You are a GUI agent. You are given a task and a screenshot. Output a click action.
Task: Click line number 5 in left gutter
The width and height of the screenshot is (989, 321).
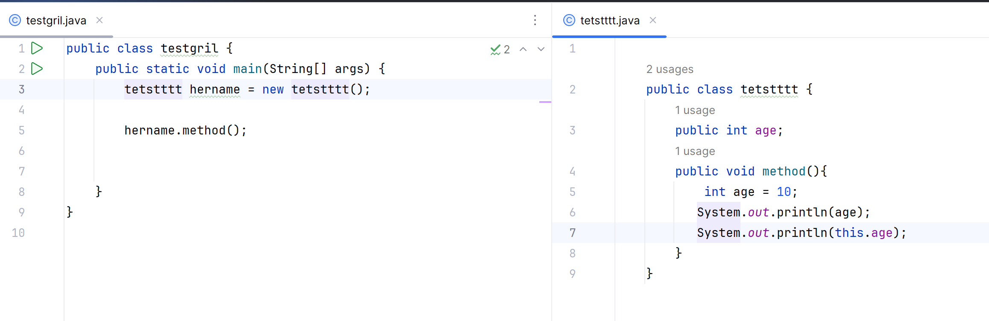(x=21, y=130)
